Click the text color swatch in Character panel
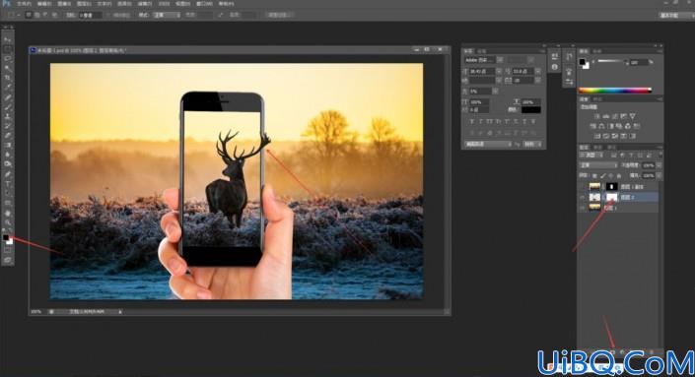The width and height of the screenshot is (695, 377). point(530,109)
